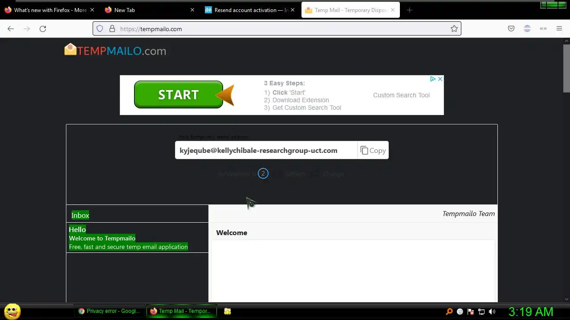The image size is (570, 320).
Task: Close the 'What's new with Firefox' tab
Action: 92,10
